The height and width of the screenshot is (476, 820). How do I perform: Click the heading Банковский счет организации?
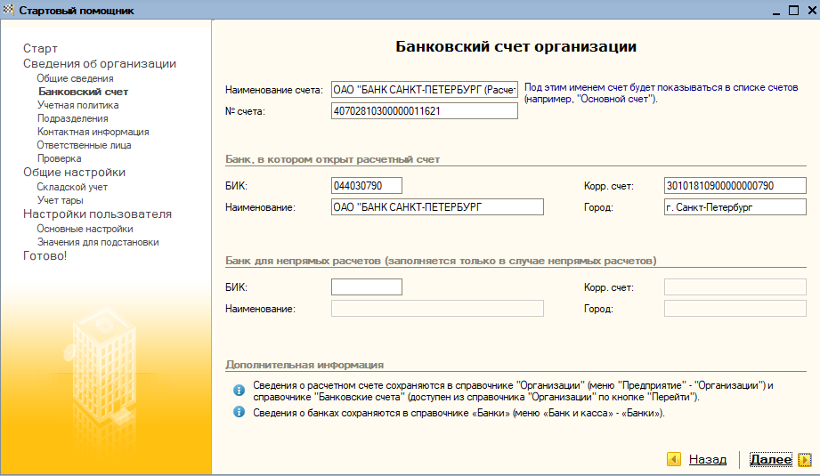click(516, 46)
